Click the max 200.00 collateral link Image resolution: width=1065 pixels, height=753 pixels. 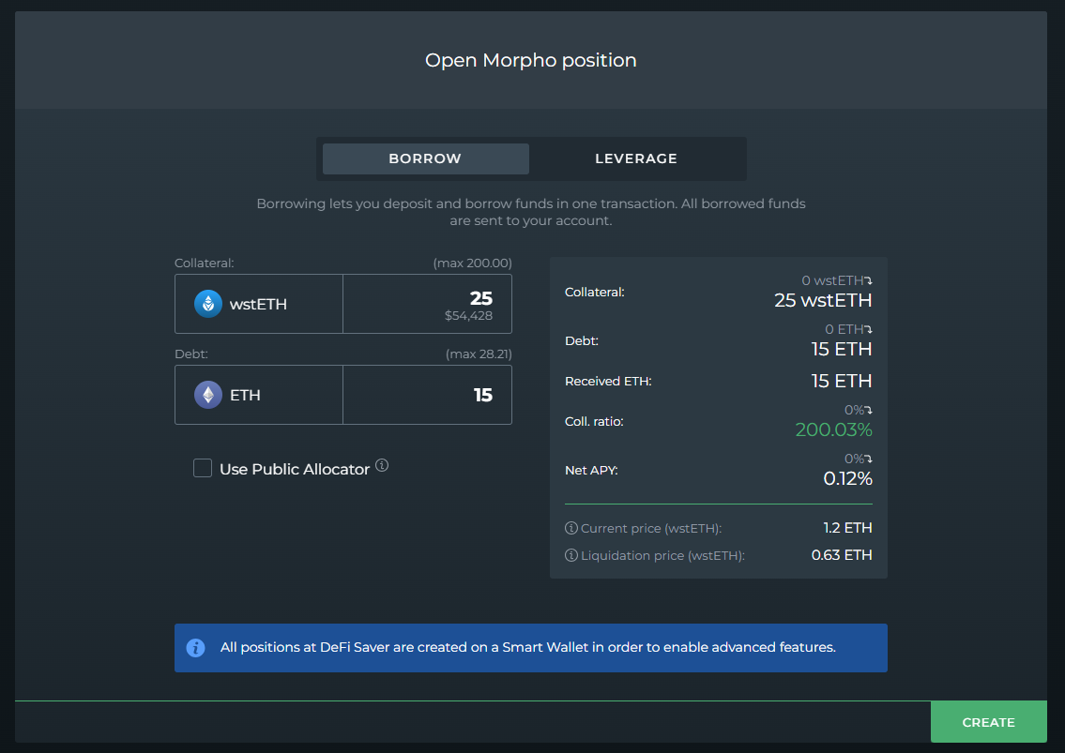472,264
